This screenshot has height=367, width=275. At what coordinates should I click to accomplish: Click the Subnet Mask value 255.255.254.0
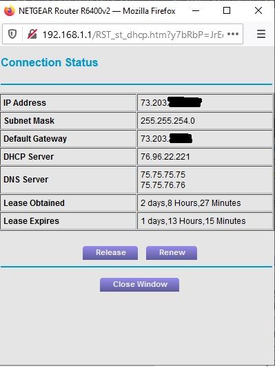tap(167, 121)
